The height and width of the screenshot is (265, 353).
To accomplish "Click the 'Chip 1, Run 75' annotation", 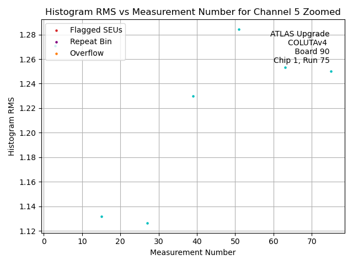I will (301, 60).
